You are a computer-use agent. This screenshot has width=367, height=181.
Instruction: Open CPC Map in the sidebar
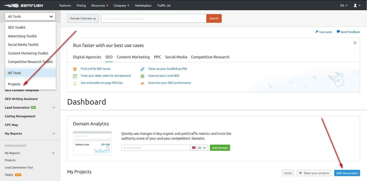coord(12,125)
